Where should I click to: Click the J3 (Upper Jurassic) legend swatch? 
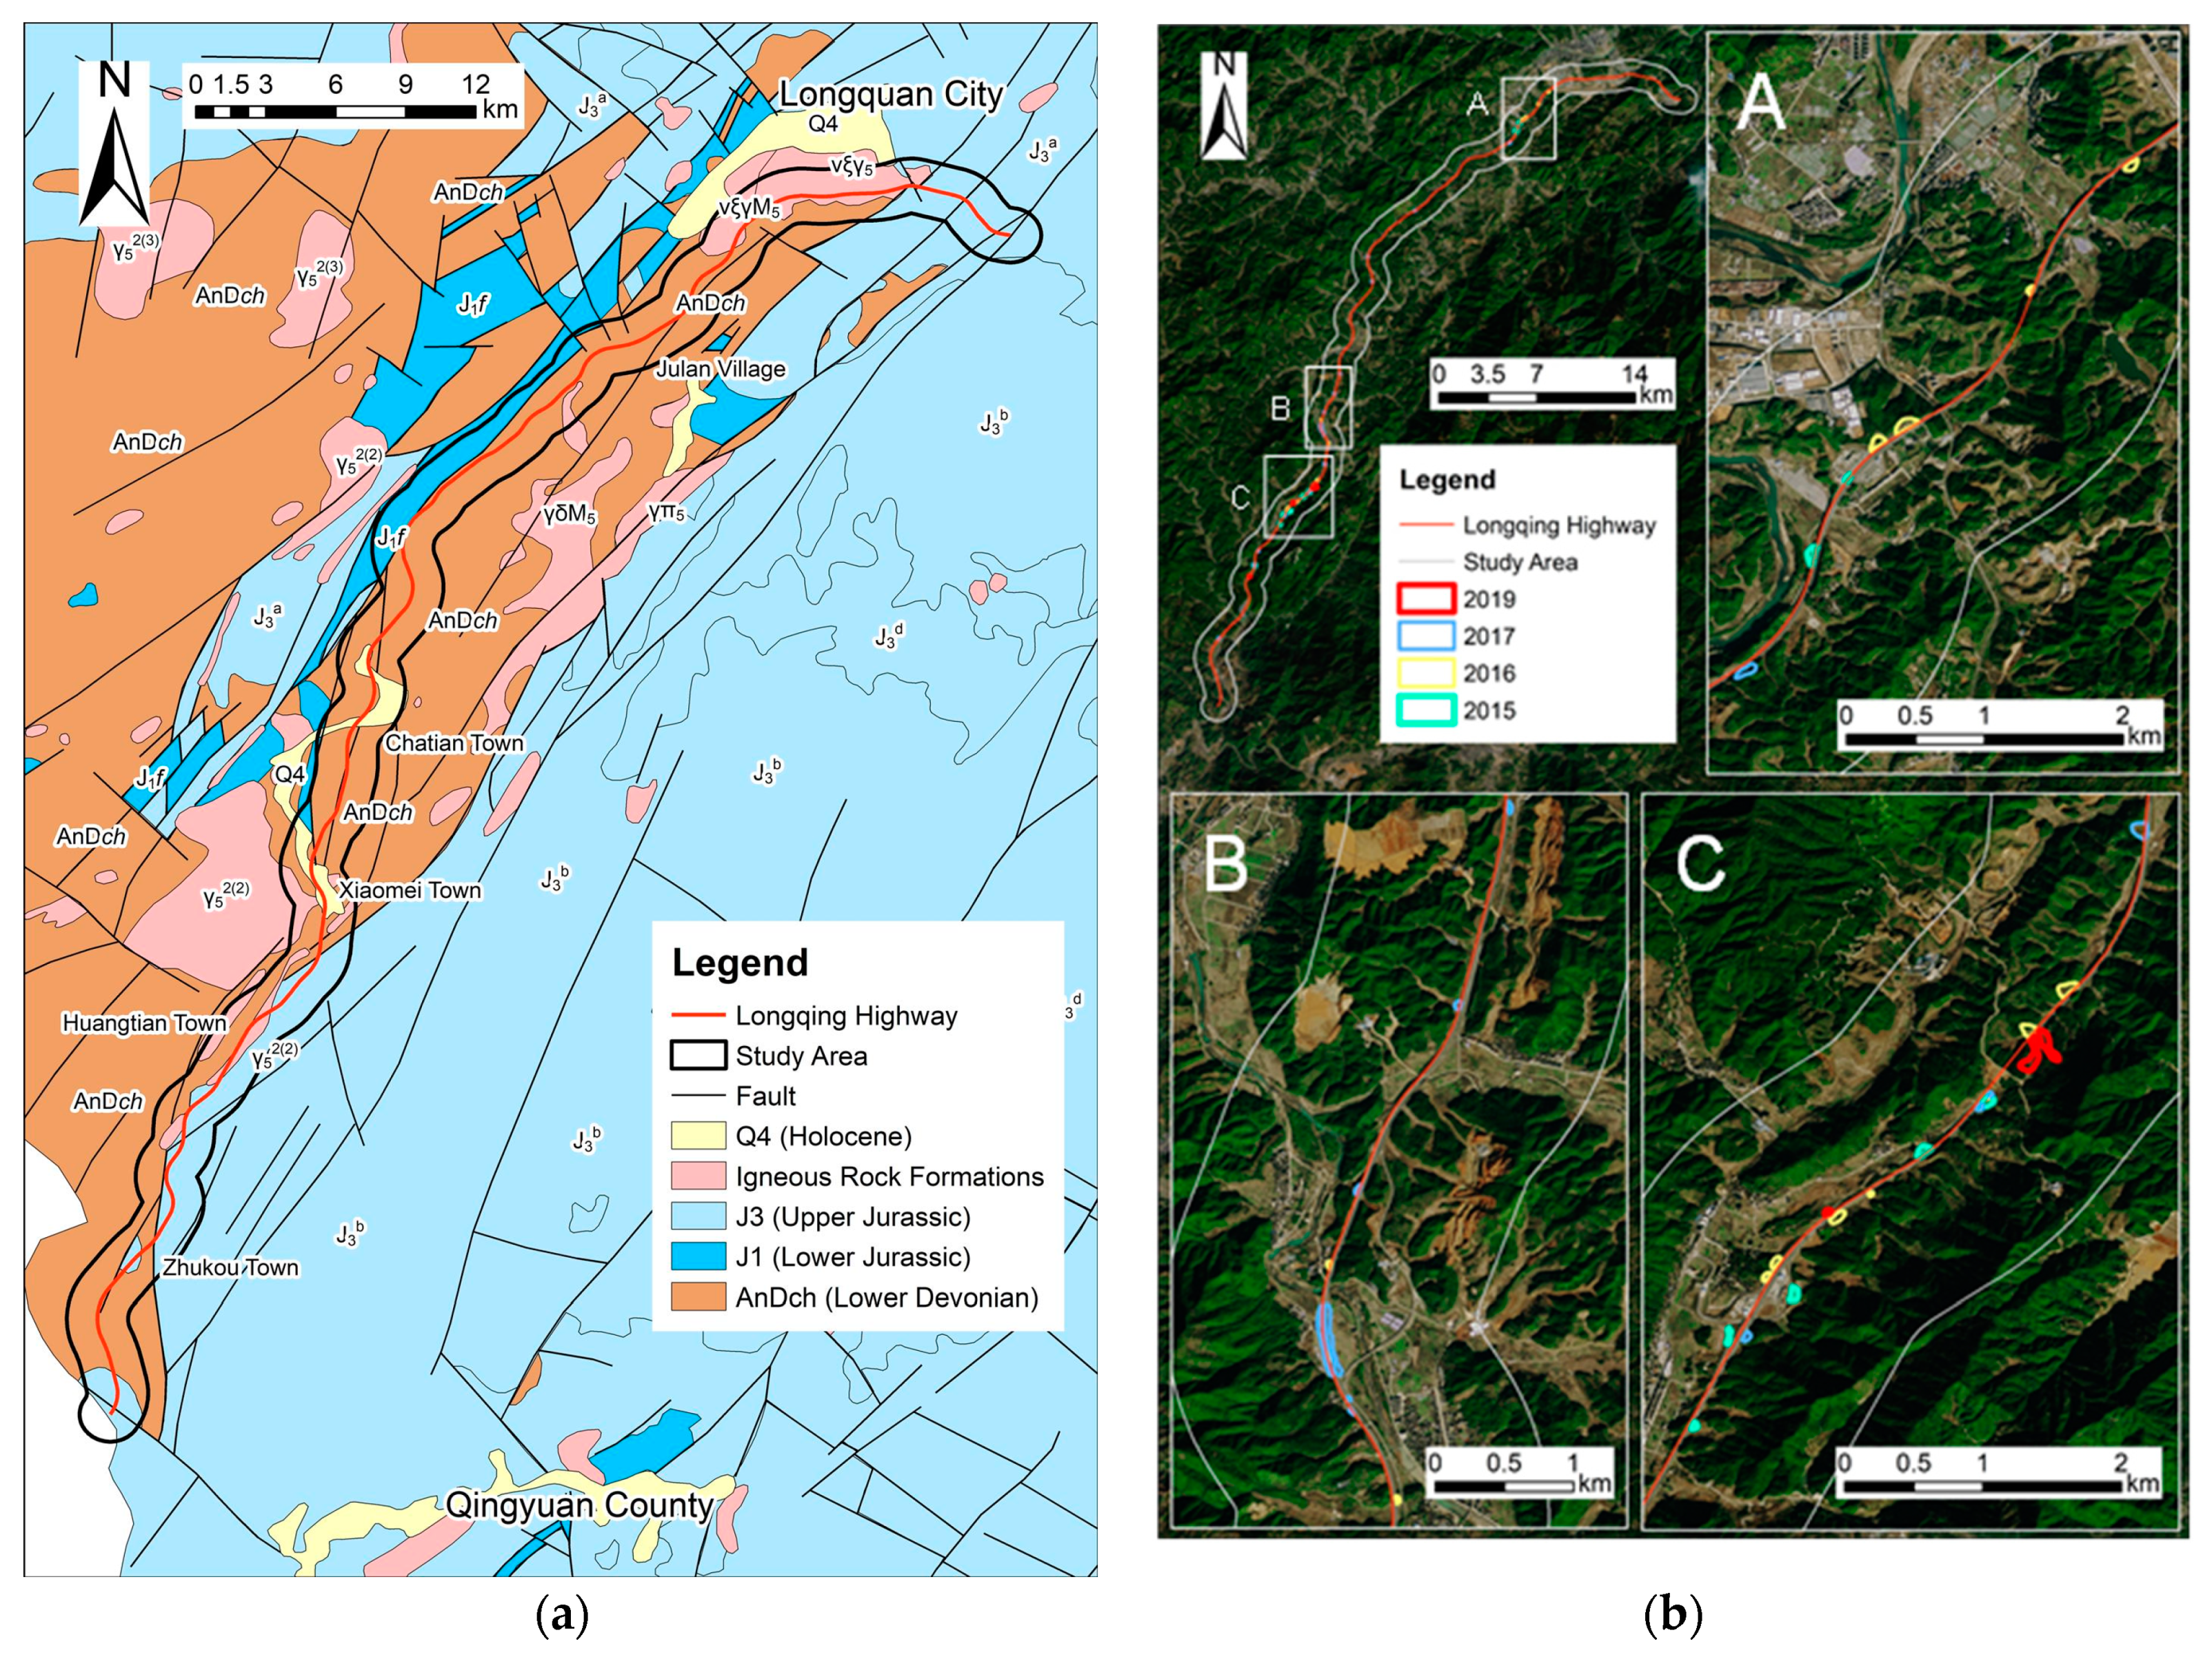pos(698,1216)
